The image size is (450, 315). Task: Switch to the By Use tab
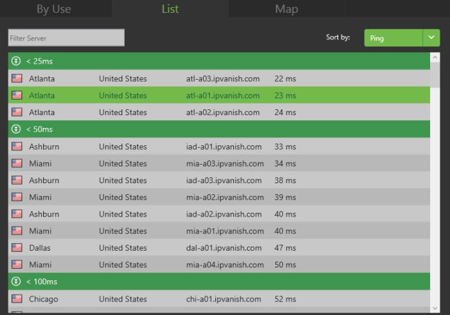tap(54, 9)
